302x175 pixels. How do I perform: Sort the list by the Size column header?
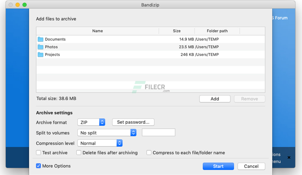tap(177, 31)
